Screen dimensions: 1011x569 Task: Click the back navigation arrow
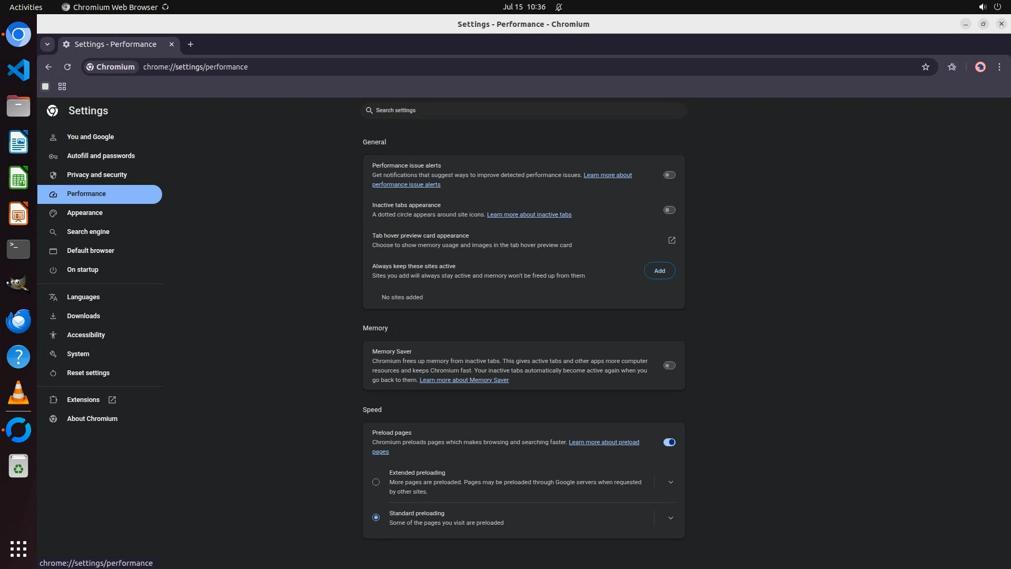[x=48, y=67]
